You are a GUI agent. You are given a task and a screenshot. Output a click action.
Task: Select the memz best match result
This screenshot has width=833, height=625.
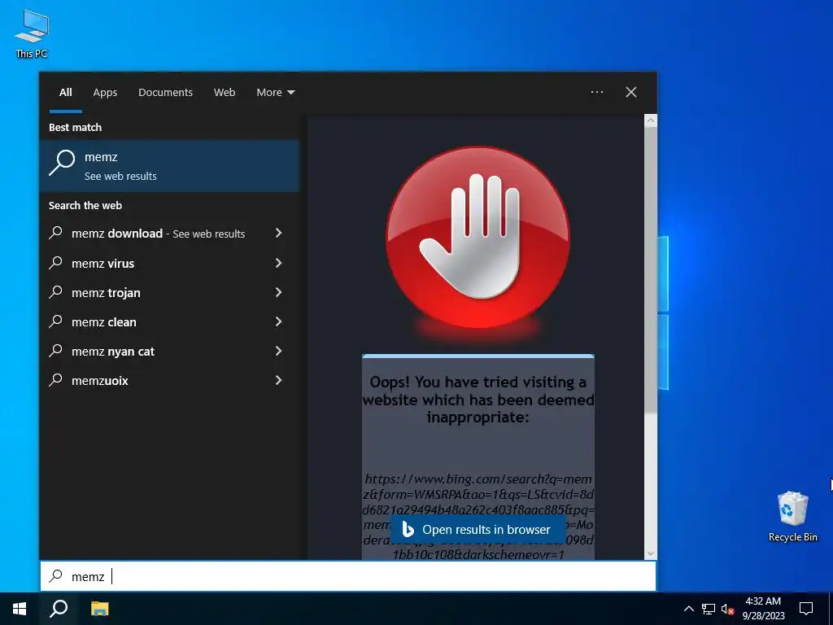[169, 166]
